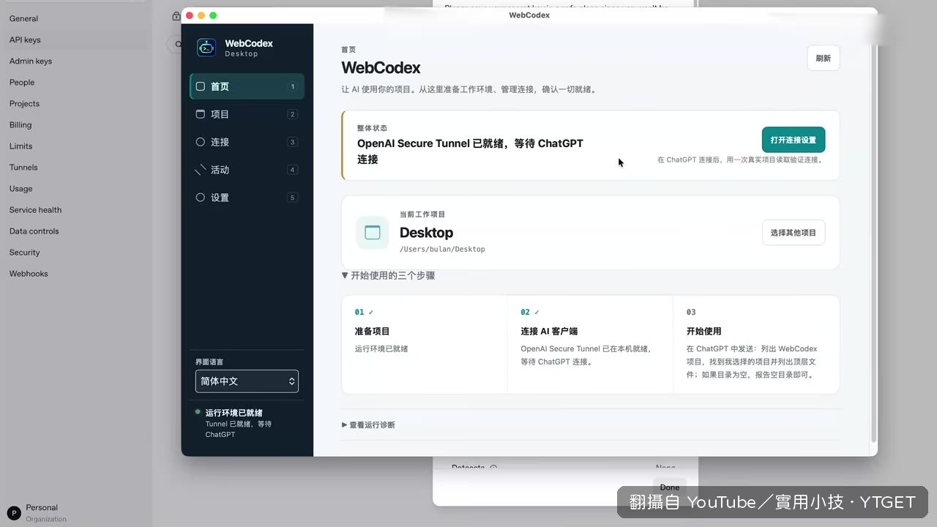
Task: Open Webhooks in the background sidebar
Action: 29,273
